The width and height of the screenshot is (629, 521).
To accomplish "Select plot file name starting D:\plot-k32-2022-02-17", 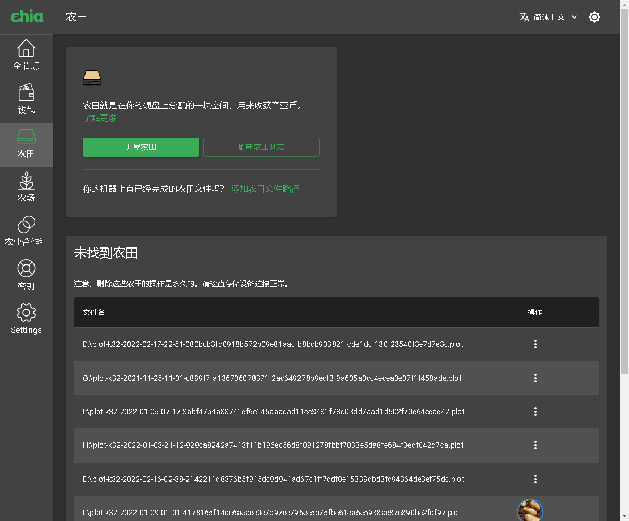I will 273,344.
